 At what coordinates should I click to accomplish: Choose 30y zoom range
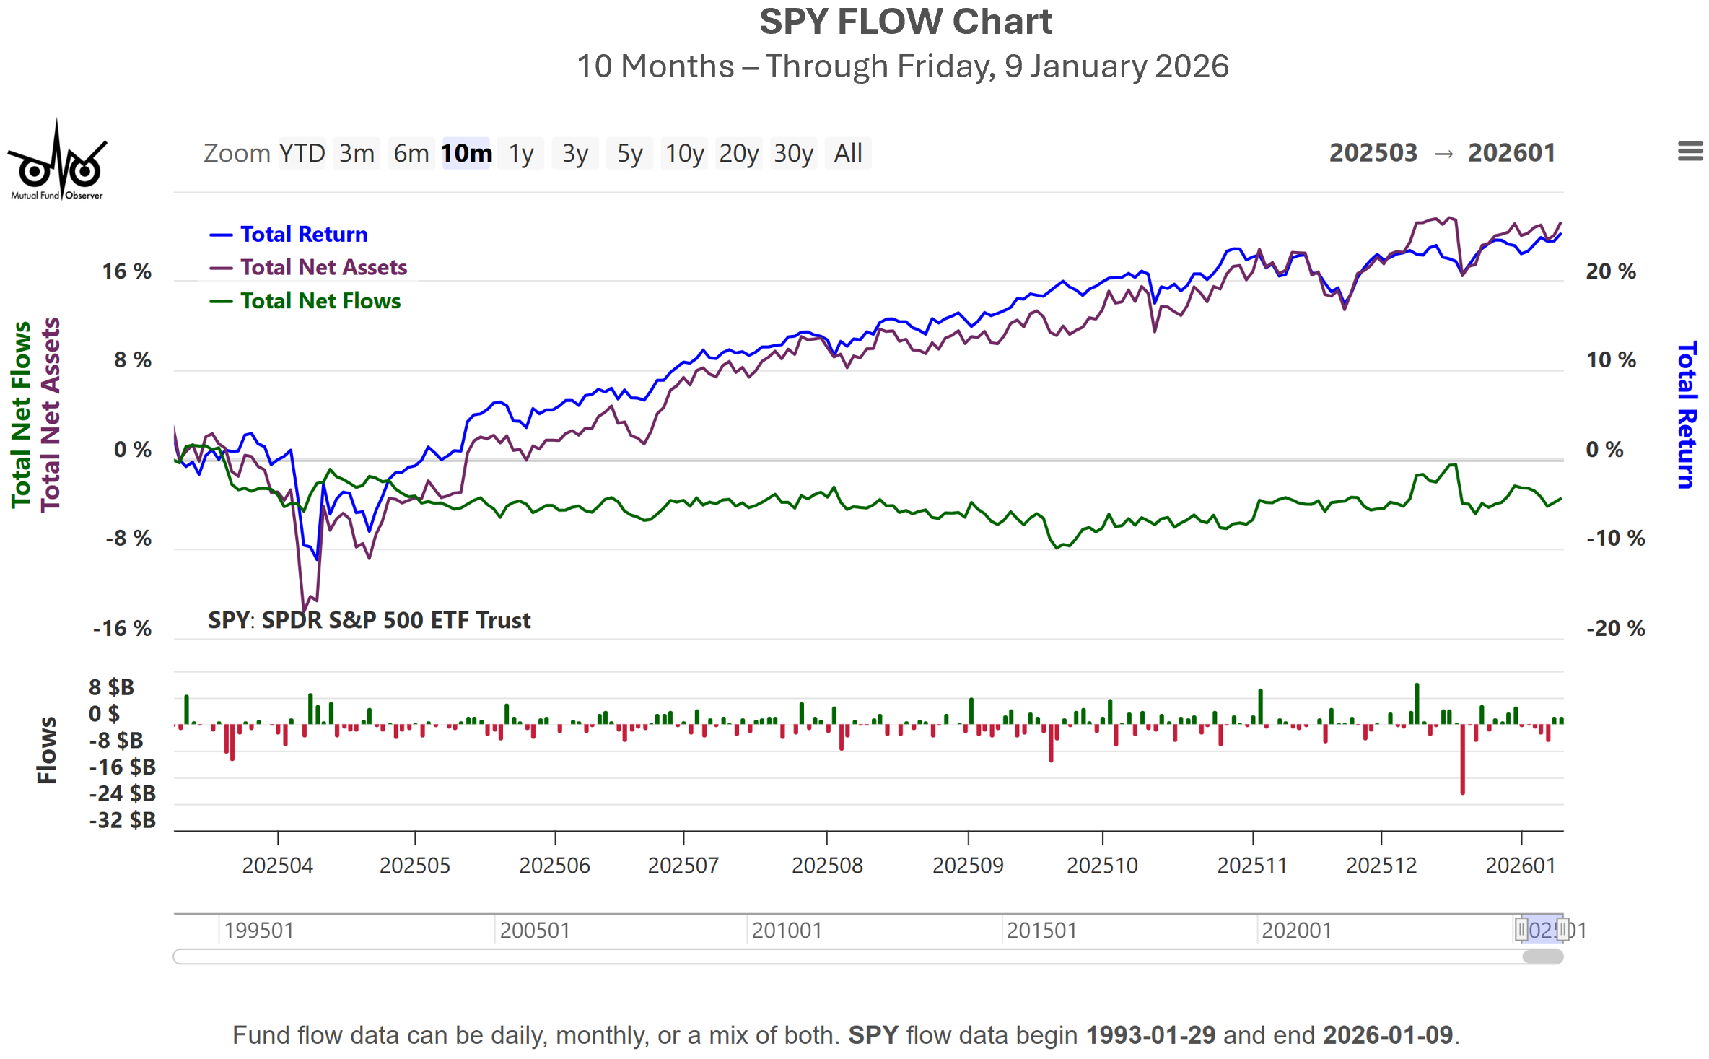pyautogui.click(x=793, y=153)
